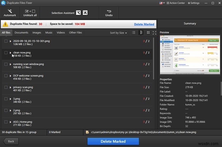222x147 pixels.
Task: Click 0 / 2 counter for ASO_Home.png
Action: (x=146, y=122)
